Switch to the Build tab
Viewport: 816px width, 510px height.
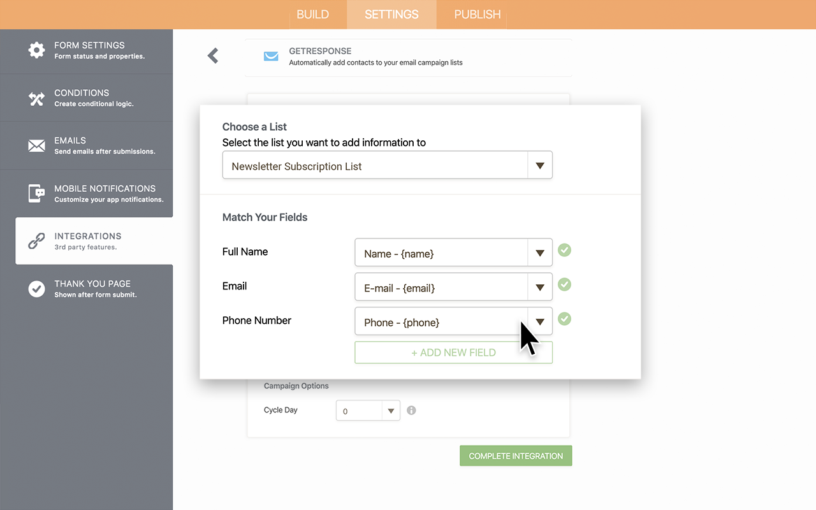pos(313,15)
